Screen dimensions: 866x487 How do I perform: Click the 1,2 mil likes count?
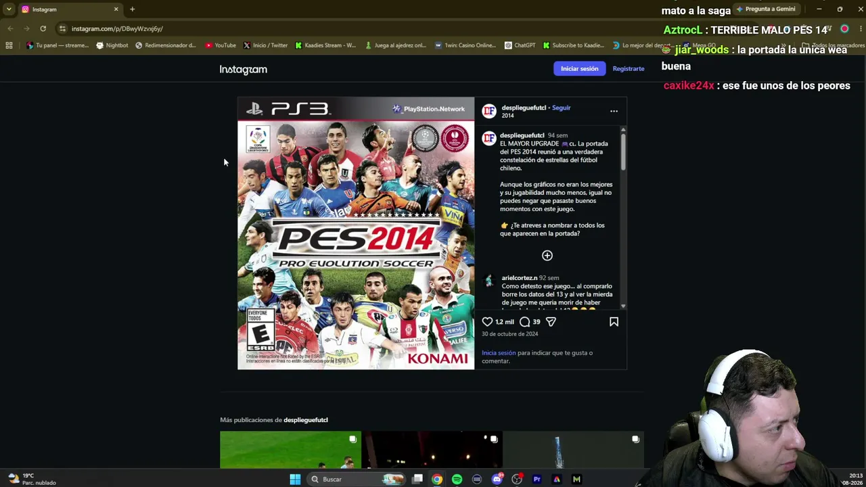(x=505, y=322)
